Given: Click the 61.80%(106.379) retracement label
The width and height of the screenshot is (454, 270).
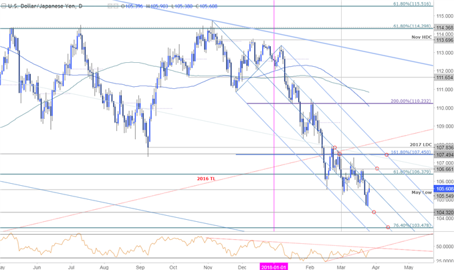Looking at the screenshot, I should tap(413, 172).
